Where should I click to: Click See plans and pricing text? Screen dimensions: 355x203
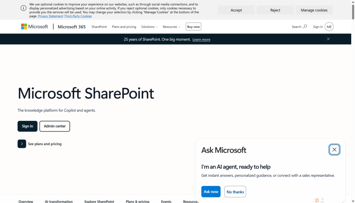(45, 144)
